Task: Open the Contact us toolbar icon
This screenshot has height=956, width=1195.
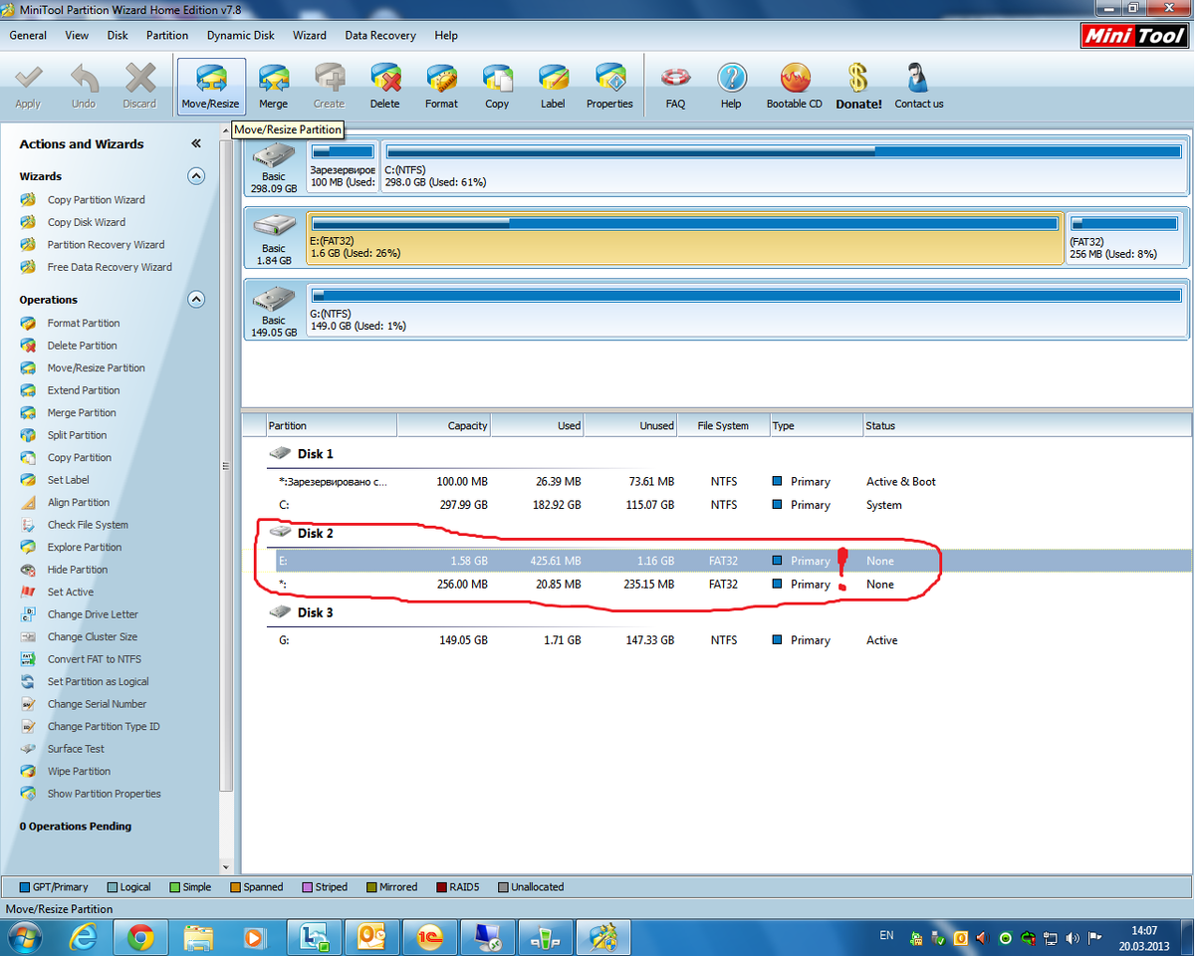Action: [x=919, y=87]
